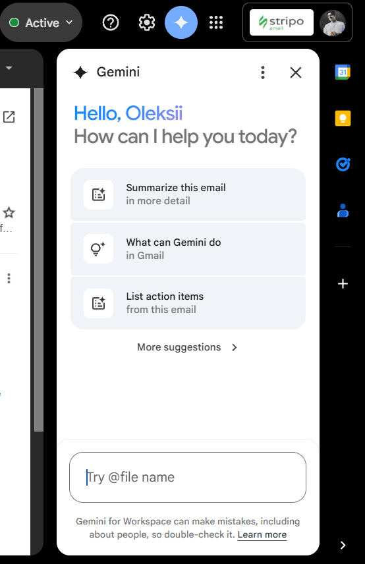Open Google Tasks from the side panel
Screen dimensions: 365x564
(x=343, y=164)
